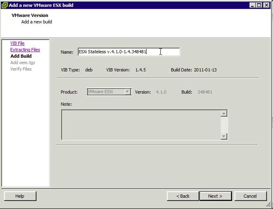273x209 pixels.
Task: Click the Build number 348481
Action: tap(205, 92)
